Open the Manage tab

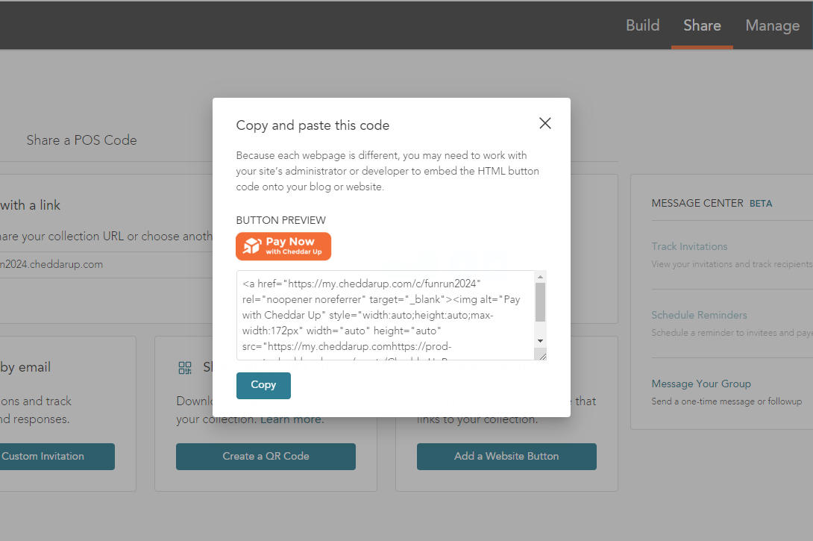point(773,25)
